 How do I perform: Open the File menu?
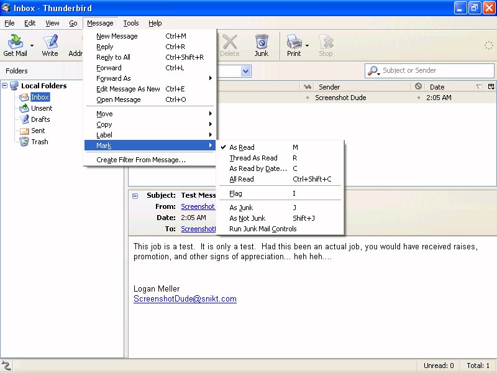(x=9, y=23)
